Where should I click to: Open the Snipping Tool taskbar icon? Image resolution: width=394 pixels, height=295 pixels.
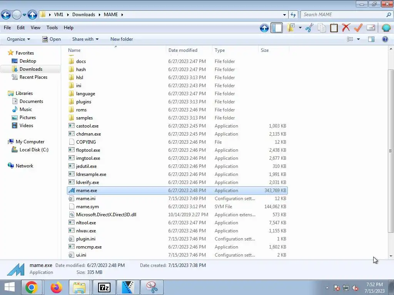point(152,287)
